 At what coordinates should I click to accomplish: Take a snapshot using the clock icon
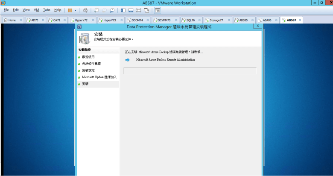coord(96,10)
